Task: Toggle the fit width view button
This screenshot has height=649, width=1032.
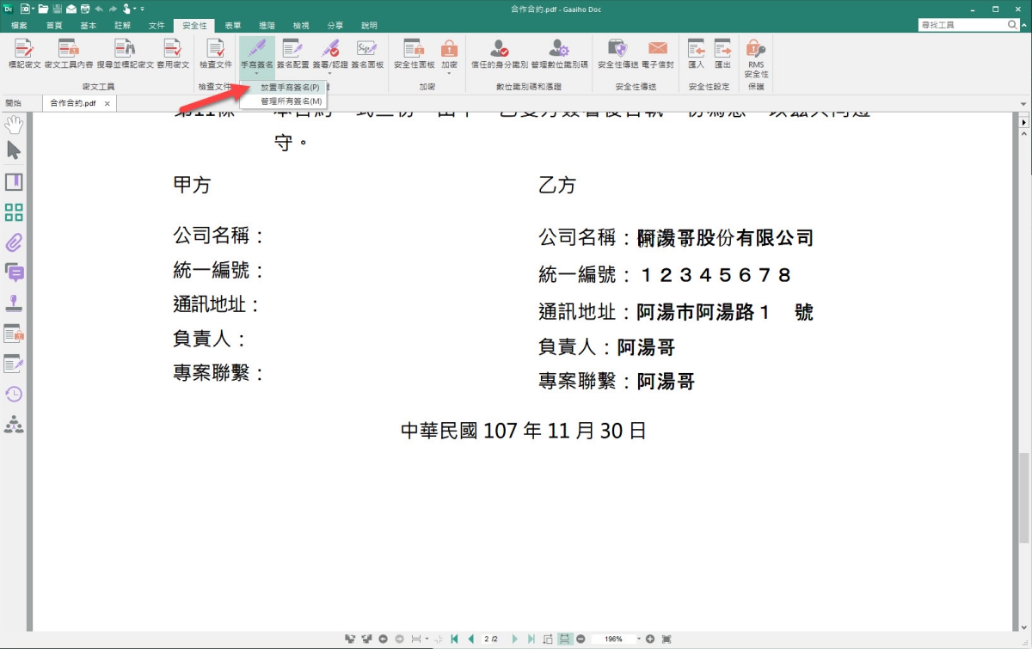Action: click(565, 640)
